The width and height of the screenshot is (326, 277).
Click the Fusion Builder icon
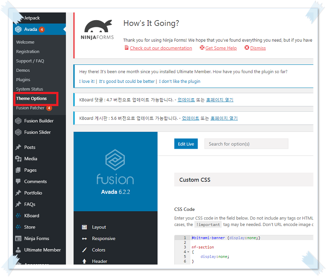pos(18,121)
